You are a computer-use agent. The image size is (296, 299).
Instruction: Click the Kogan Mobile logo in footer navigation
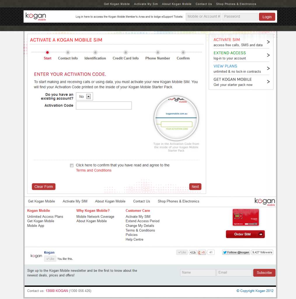click(x=265, y=202)
